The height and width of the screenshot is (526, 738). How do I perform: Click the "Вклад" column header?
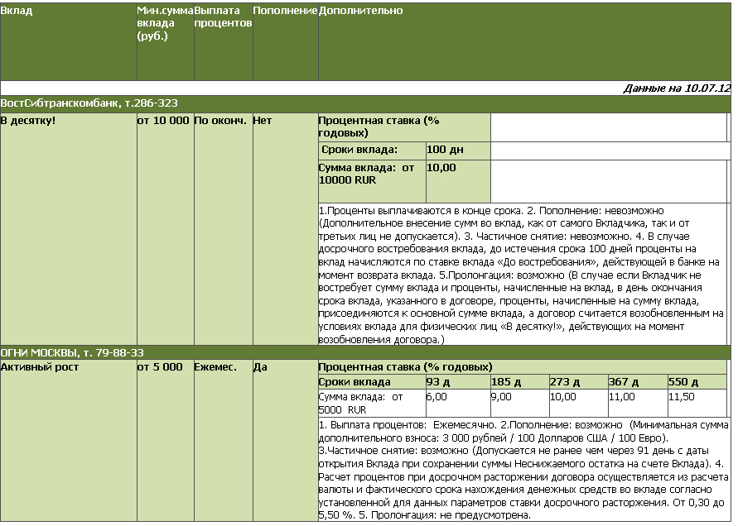pyautogui.click(x=17, y=12)
